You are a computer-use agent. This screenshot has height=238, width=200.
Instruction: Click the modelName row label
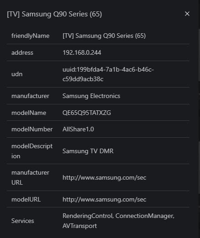click(29, 113)
